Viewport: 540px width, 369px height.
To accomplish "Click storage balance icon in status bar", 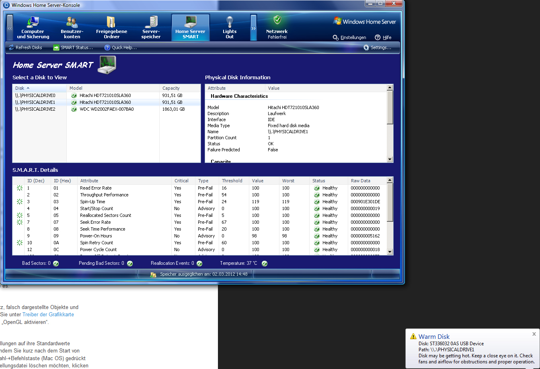I will coord(153,274).
